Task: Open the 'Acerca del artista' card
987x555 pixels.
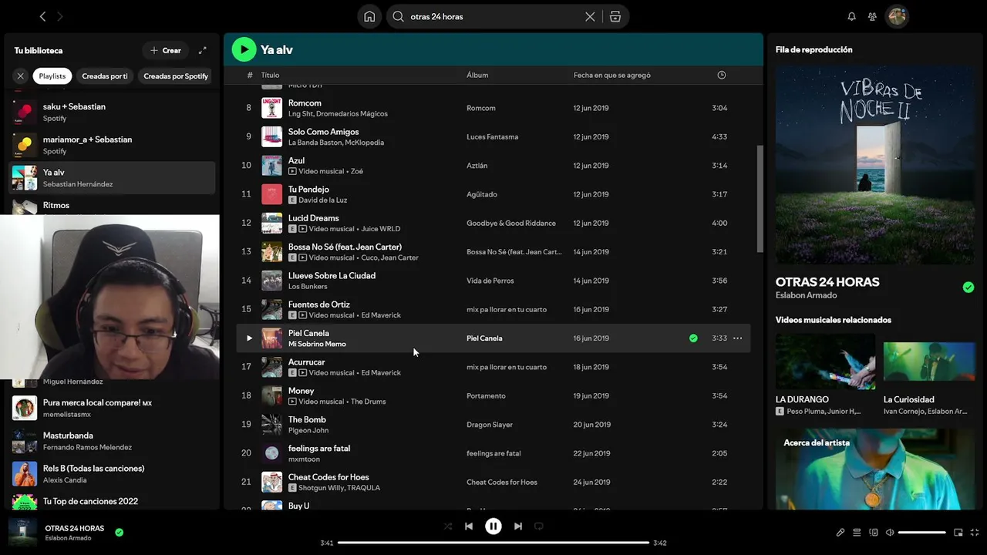Action: (875, 469)
